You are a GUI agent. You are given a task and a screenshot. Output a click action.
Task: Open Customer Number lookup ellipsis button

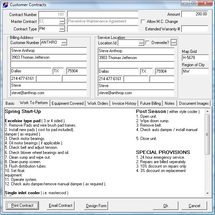(64, 43)
